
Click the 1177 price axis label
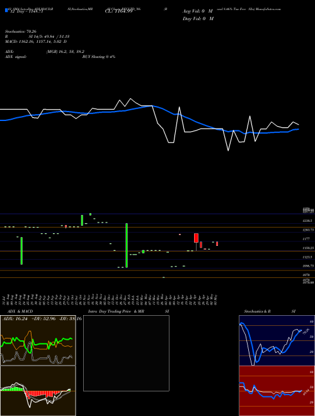(x=306, y=239)
